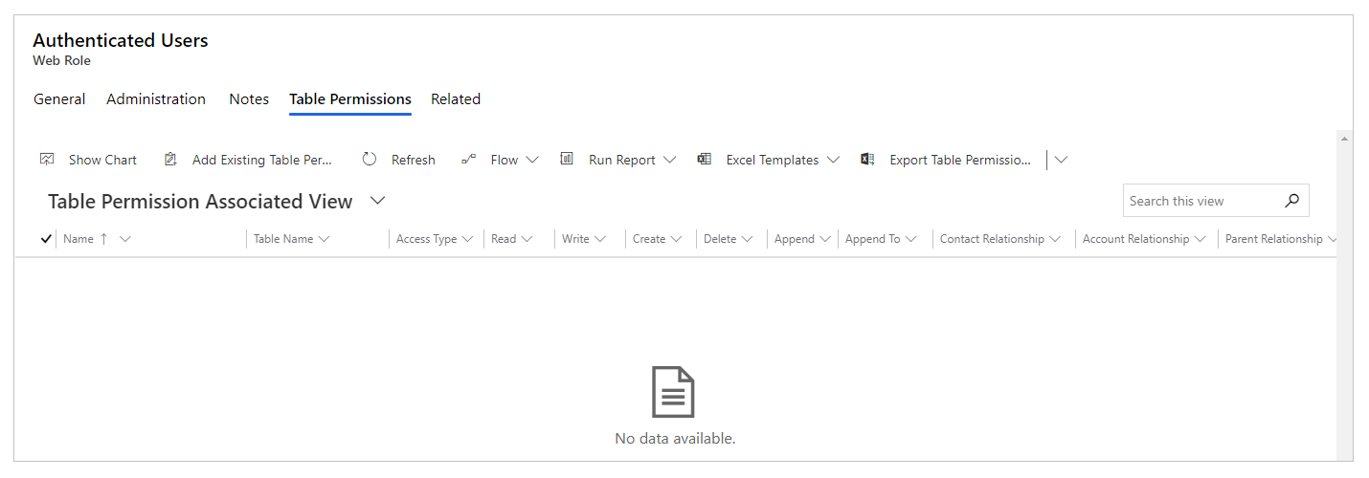1369x478 pixels.
Task: Click the Run Report icon
Action: (x=567, y=160)
